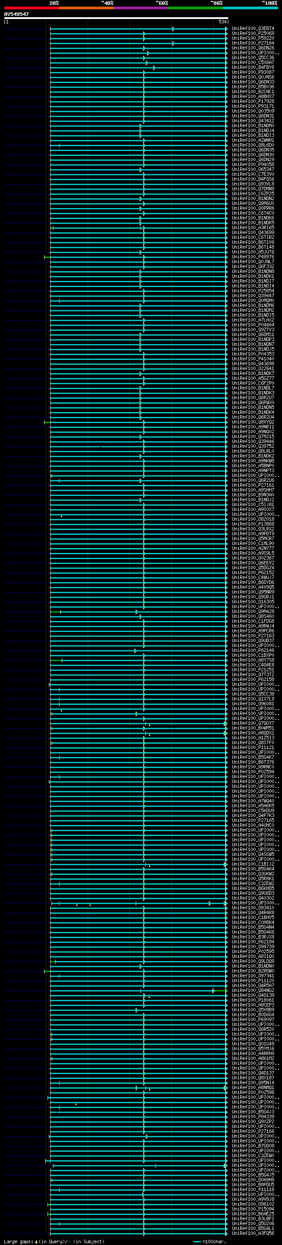Select hit label UniRef100_P17928
Screen dimensions: 282x1245
[252, 102]
